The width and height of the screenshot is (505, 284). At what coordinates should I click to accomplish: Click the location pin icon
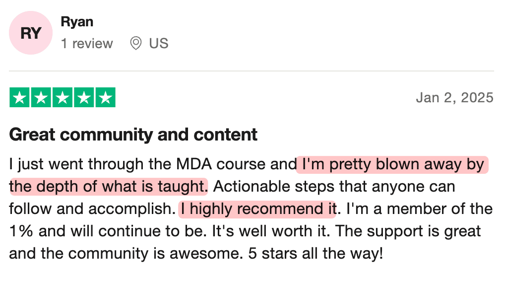click(135, 44)
